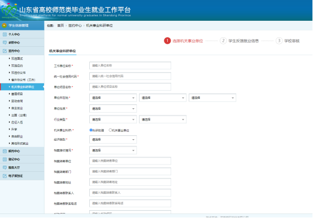
Task: Open 其他形式就业 in the sidebar
Action: tap(20, 144)
